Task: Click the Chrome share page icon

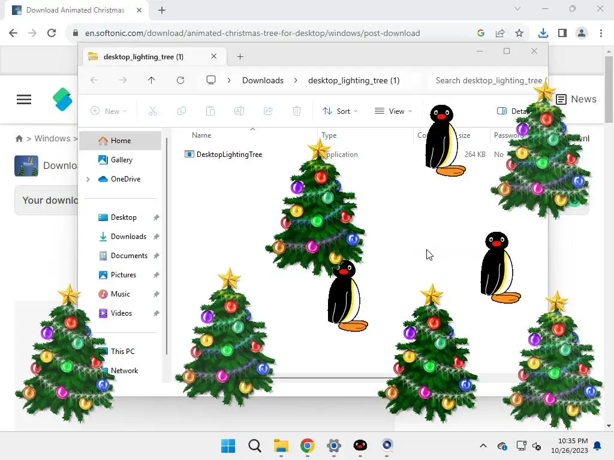Action: (500, 34)
